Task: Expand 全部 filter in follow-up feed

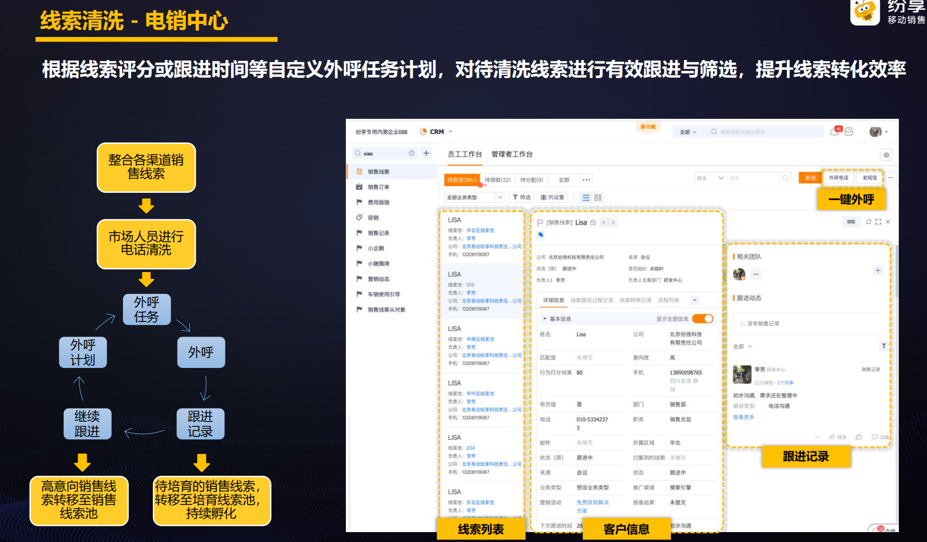Action: (742, 347)
